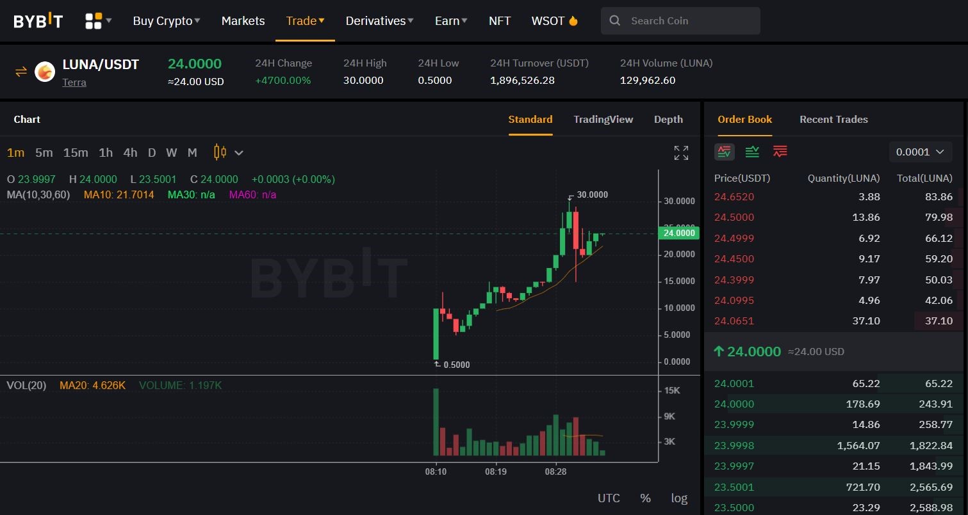Select the 5m timeframe
The width and height of the screenshot is (968, 515).
[x=44, y=152]
